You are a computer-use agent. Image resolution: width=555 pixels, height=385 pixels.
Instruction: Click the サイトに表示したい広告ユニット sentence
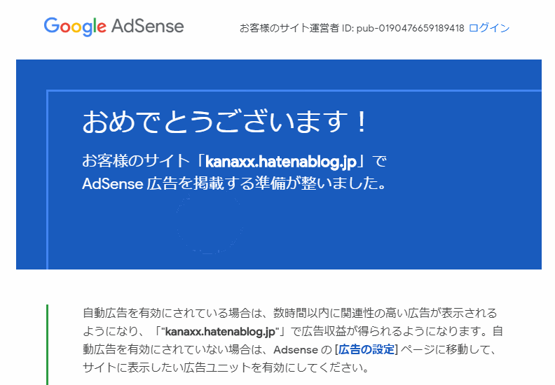click(226, 367)
